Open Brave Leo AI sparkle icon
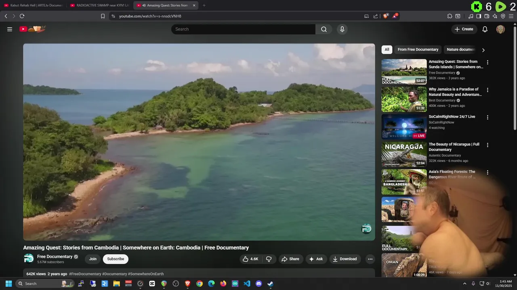This screenshot has height=290, width=517. tap(495, 16)
